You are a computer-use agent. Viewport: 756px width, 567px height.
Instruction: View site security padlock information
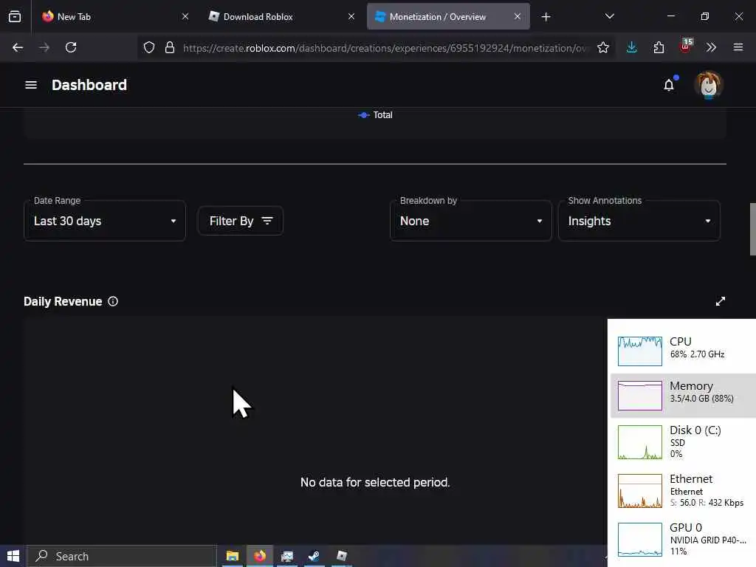170,47
